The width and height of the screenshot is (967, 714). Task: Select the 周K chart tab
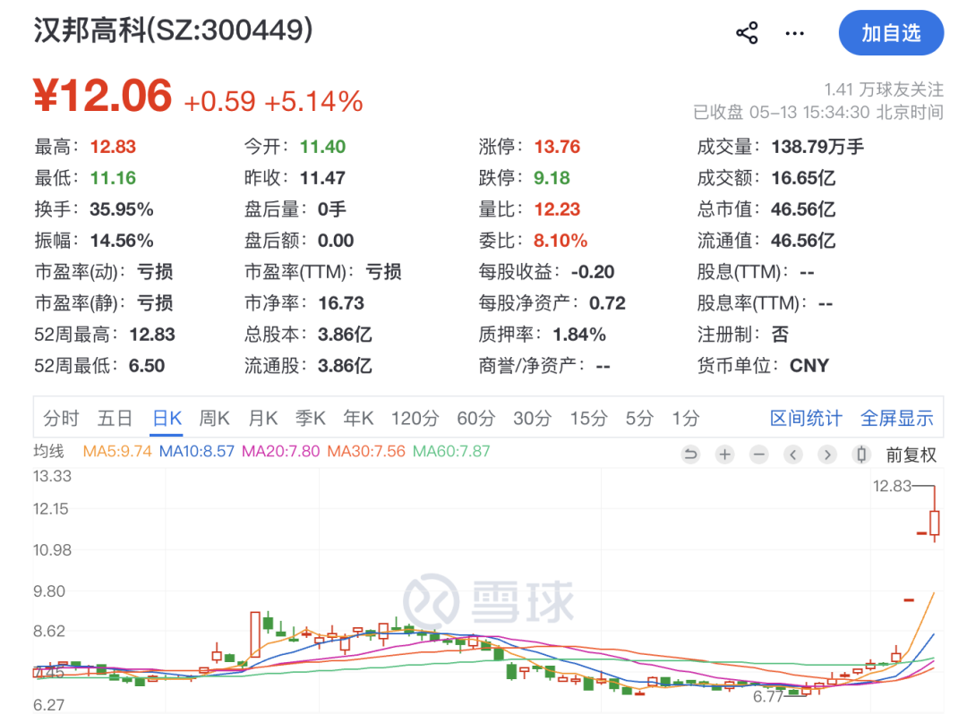pyautogui.click(x=214, y=419)
